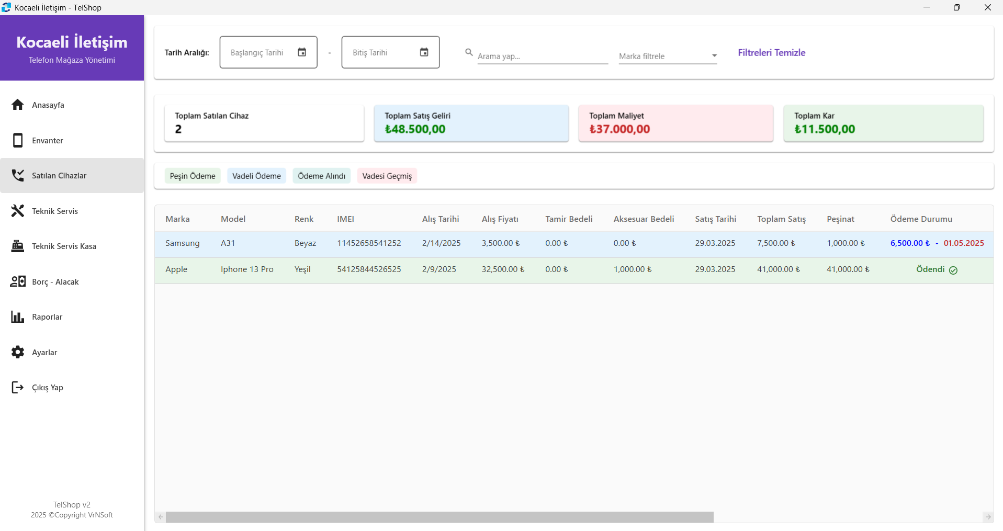Open Teknik Servis Kasa register icon
Screen dimensions: 1003x531
[x=18, y=246]
